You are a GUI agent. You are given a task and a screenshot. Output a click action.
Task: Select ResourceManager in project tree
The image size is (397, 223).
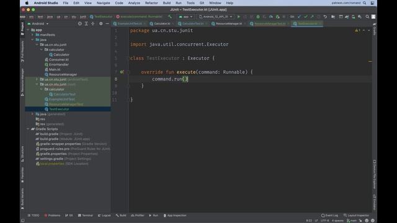click(x=63, y=74)
